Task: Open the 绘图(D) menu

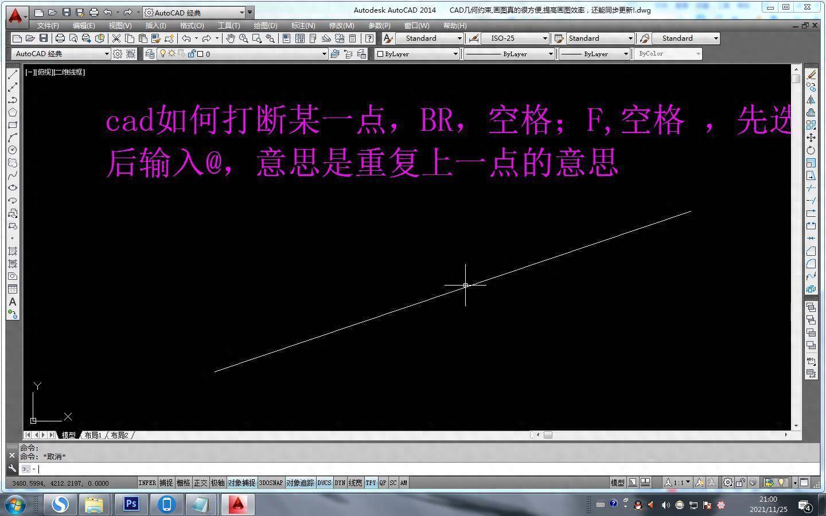Action: 265,26
